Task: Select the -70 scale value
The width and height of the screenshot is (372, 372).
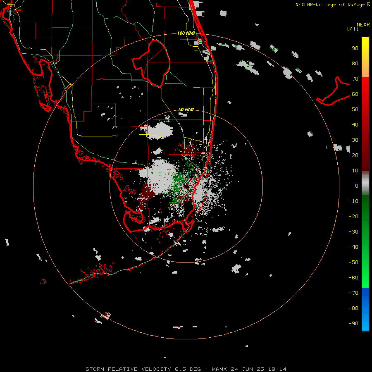Action: click(353, 293)
